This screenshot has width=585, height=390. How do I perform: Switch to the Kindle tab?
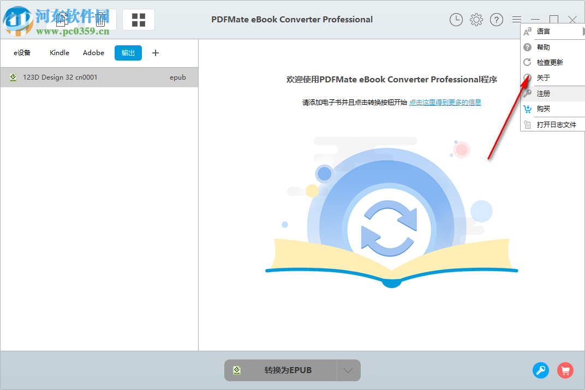pos(59,52)
